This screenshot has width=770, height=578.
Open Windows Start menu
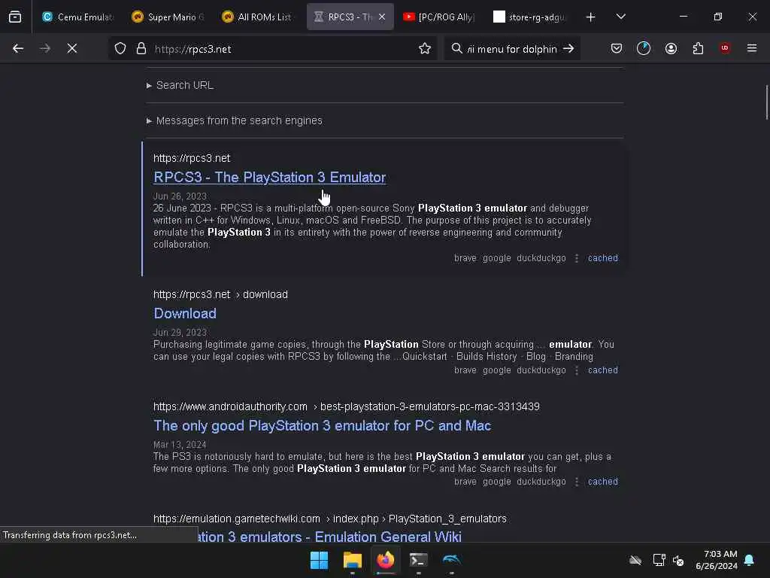coord(319,560)
